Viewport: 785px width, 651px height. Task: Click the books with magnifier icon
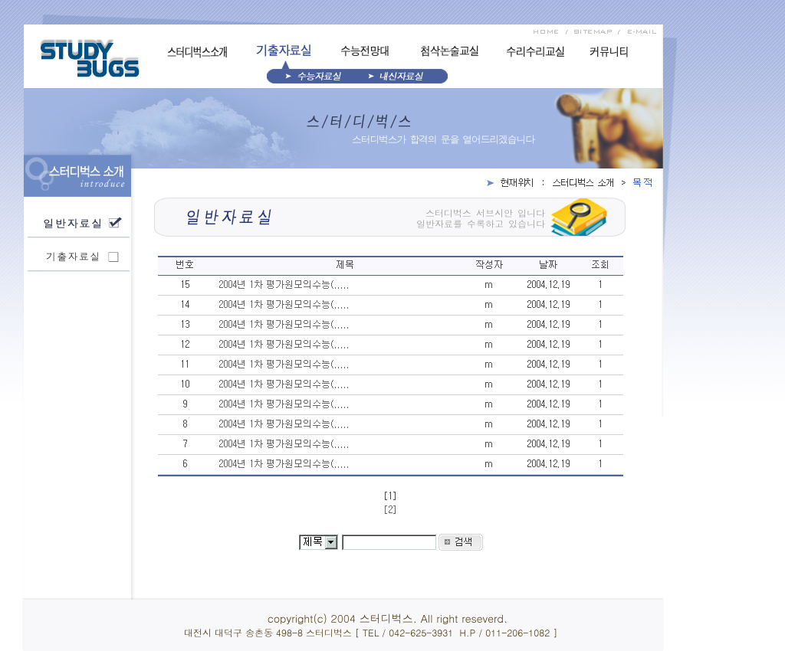pos(579,217)
